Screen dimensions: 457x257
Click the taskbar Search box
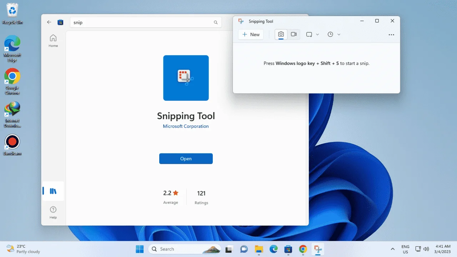pos(185,249)
